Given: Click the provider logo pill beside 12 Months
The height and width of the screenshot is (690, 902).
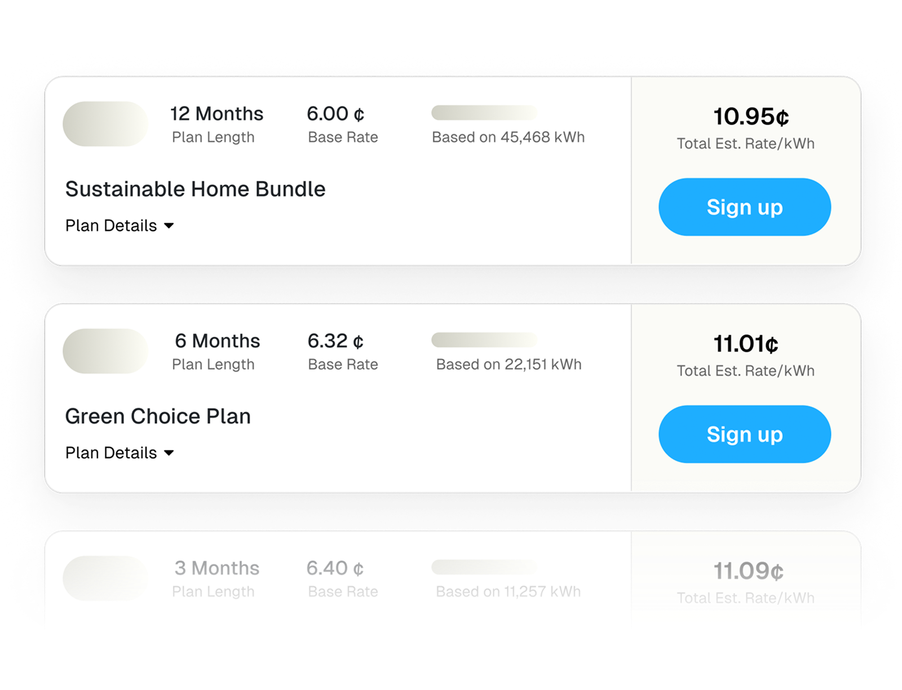Looking at the screenshot, I should (105, 124).
